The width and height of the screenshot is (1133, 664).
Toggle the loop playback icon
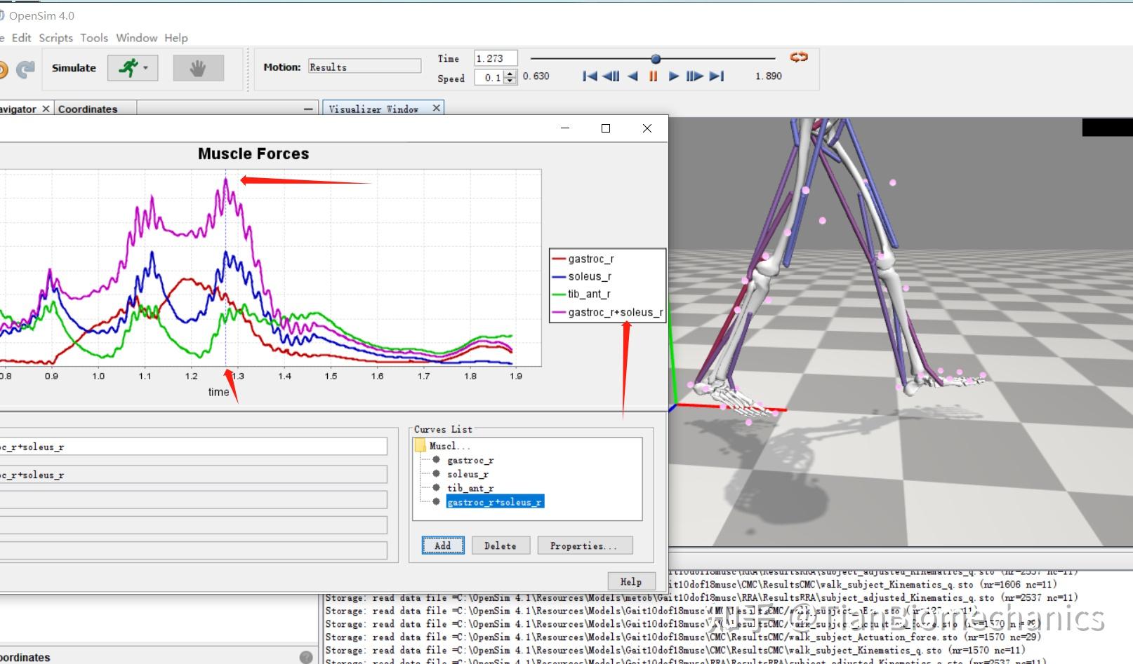pos(799,57)
